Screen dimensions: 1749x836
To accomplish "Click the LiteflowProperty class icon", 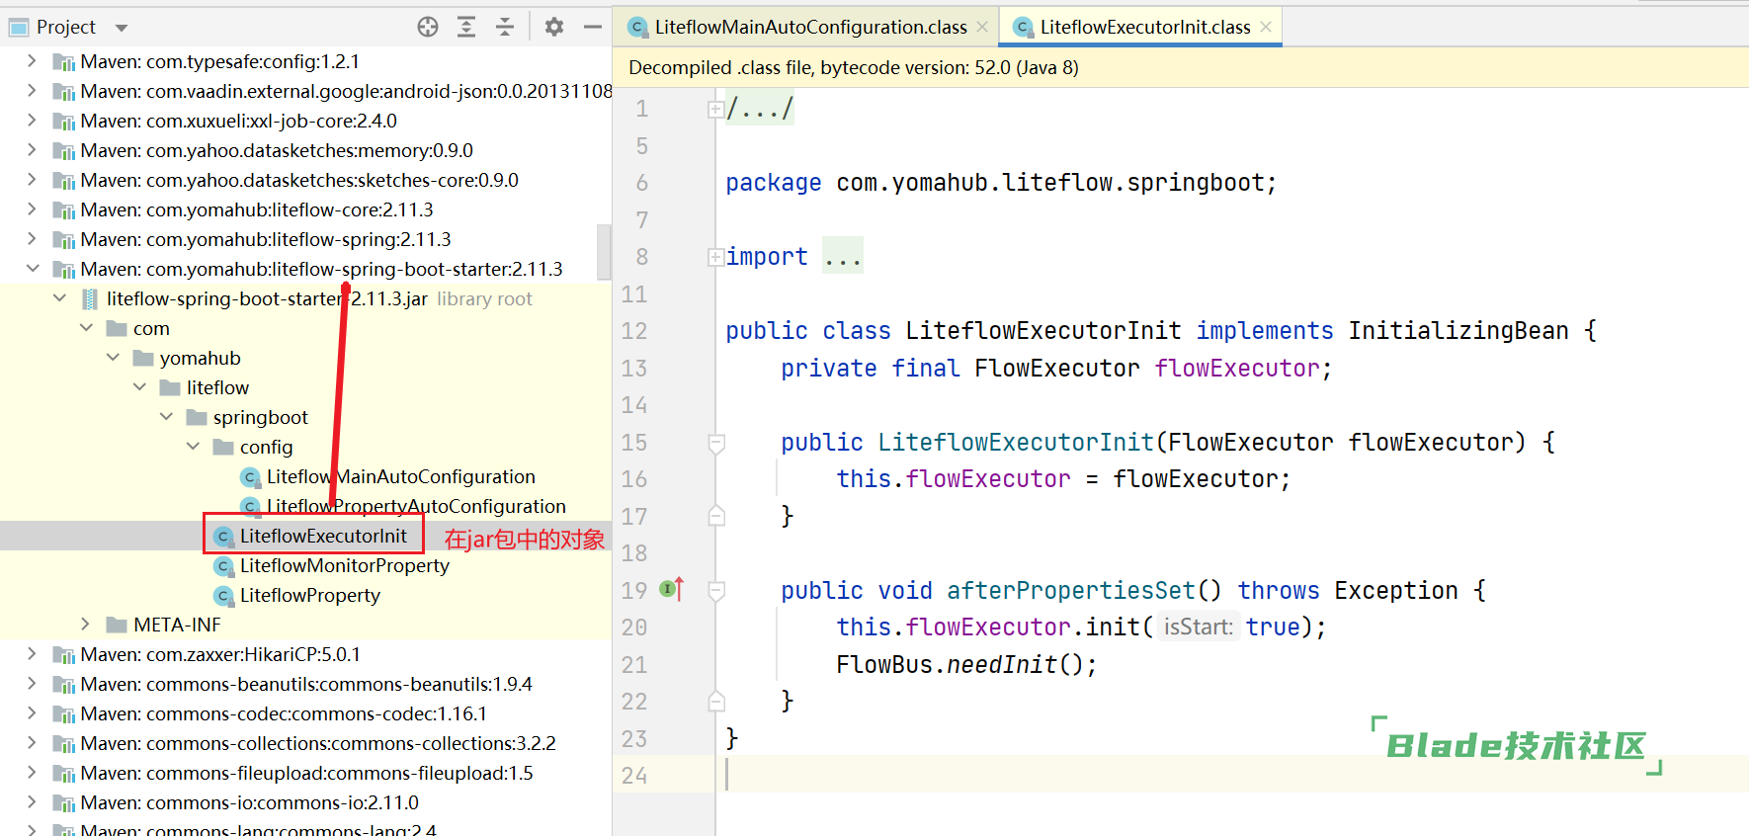I will (224, 596).
